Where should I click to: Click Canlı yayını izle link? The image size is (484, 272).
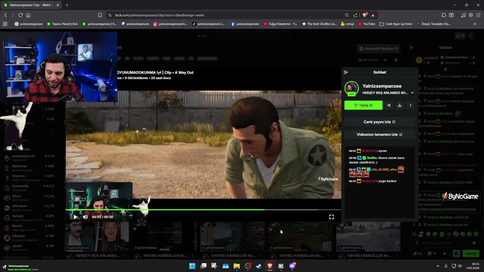tap(380, 122)
